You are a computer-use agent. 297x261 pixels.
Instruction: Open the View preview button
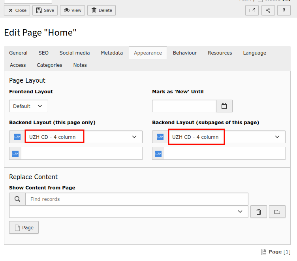(72, 10)
